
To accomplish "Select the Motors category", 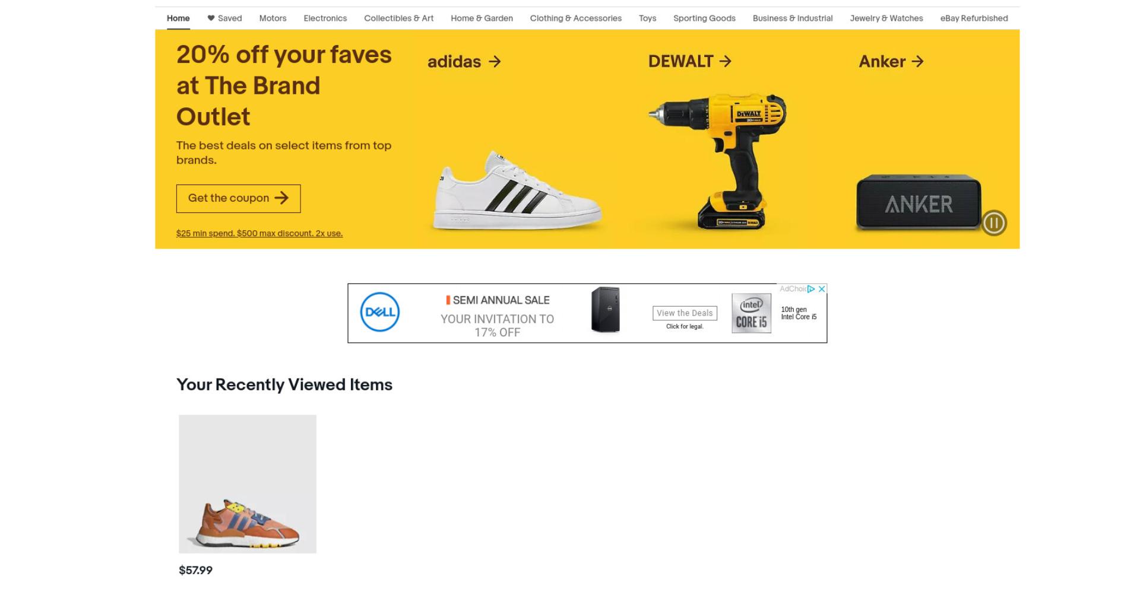I will tap(273, 18).
